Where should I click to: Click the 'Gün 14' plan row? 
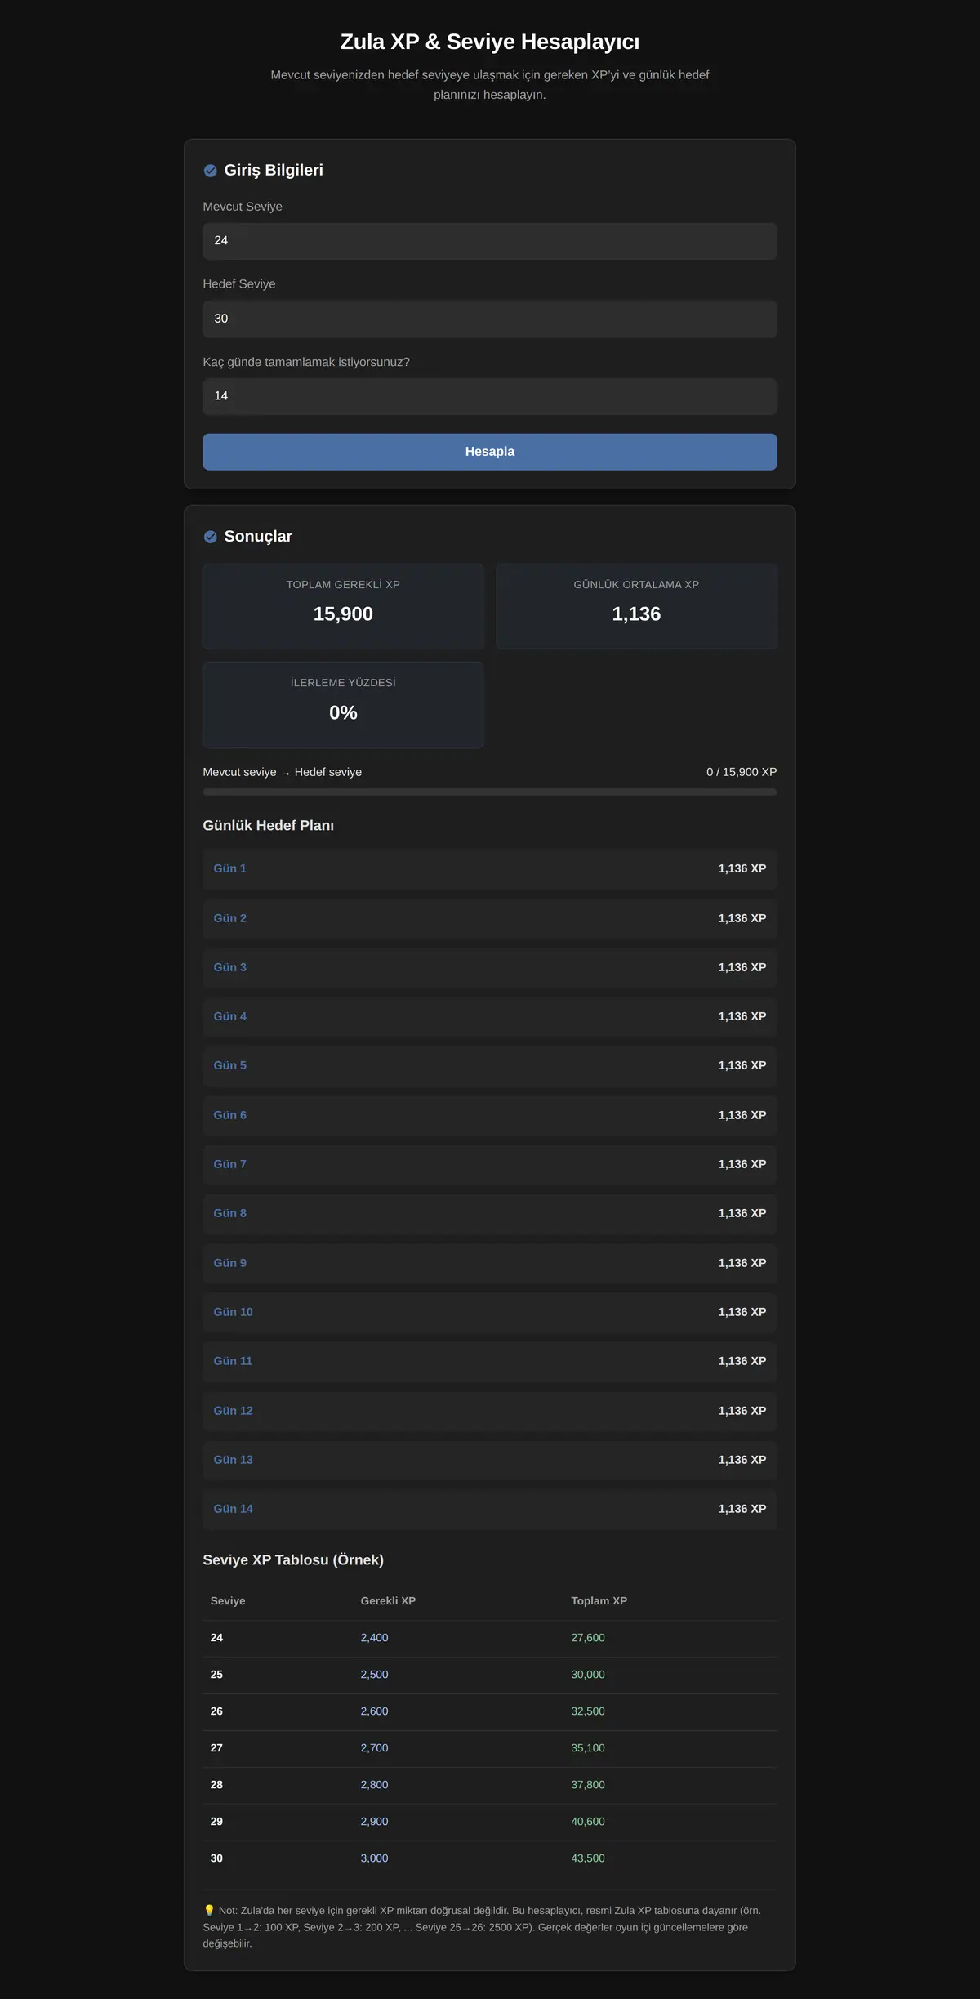[x=490, y=1509]
